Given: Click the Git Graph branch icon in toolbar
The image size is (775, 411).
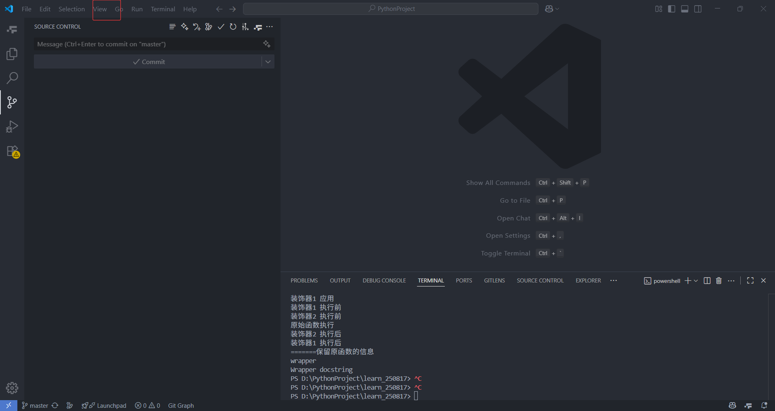Looking at the screenshot, I should coord(245,27).
